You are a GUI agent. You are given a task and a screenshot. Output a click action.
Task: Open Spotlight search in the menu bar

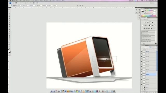[156, 1]
